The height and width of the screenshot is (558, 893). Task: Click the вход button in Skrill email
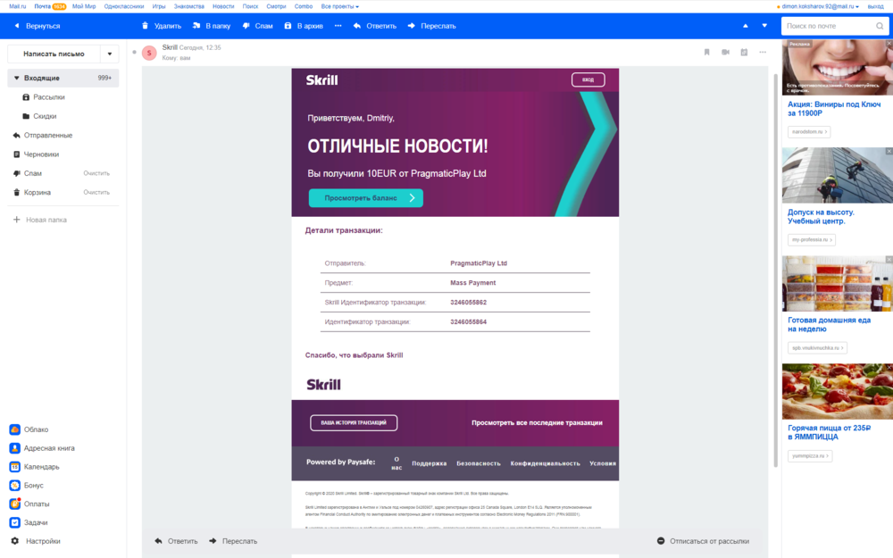588,79
